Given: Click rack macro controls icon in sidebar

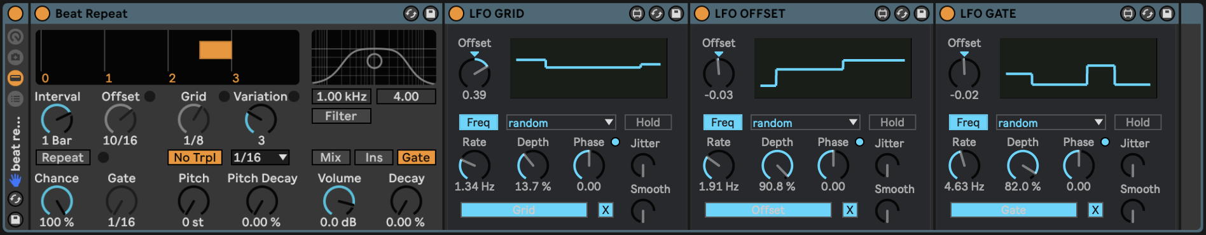Looking at the screenshot, I should [x=15, y=37].
